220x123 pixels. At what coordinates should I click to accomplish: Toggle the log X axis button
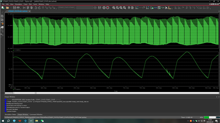(137, 8)
